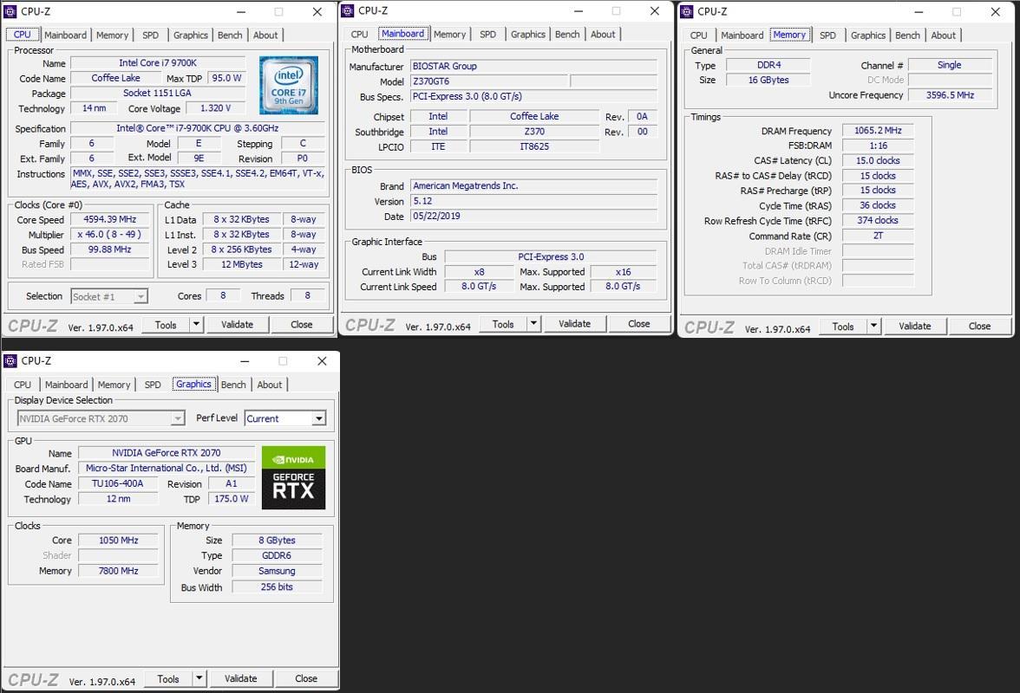Screen dimensions: 1020x693
Task: Open About tab in Motherboard window
Action: pos(603,35)
